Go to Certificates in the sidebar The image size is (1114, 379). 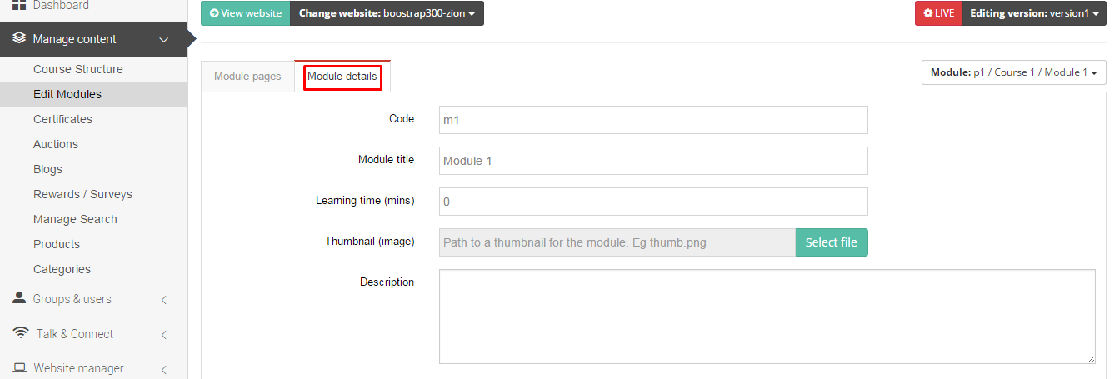click(x=62, y=119)
